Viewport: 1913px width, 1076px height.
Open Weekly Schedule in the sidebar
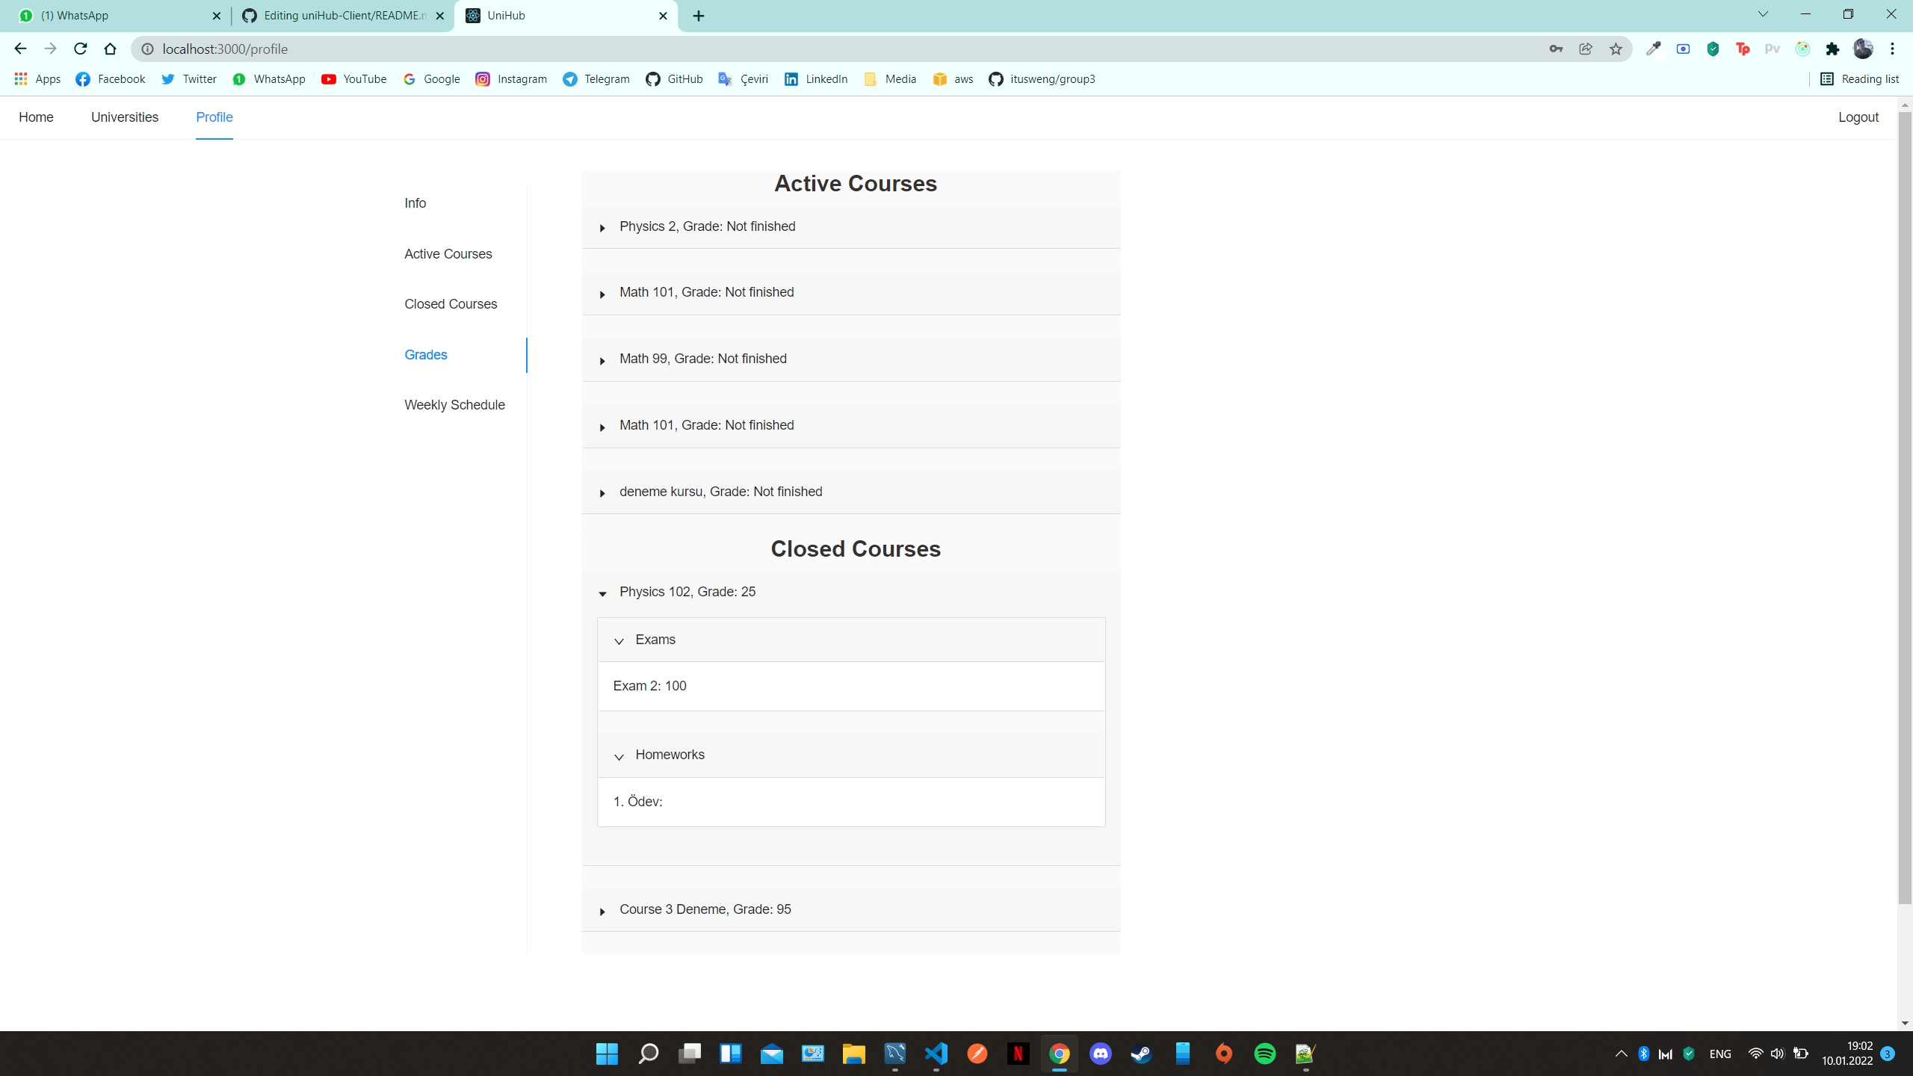click(454, 404)
